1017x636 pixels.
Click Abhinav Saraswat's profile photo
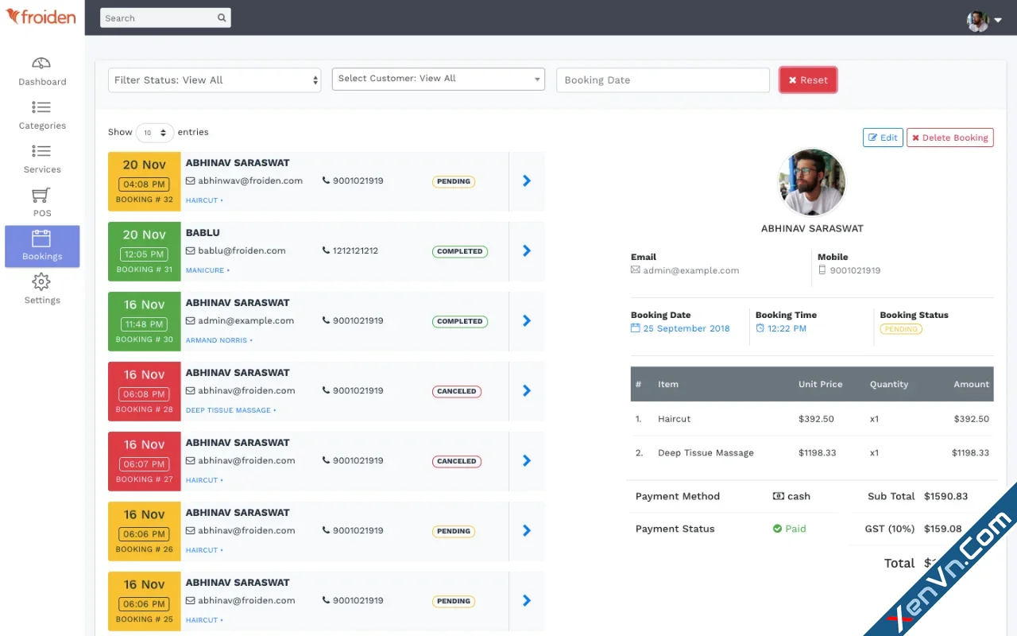tap(812, 182)
